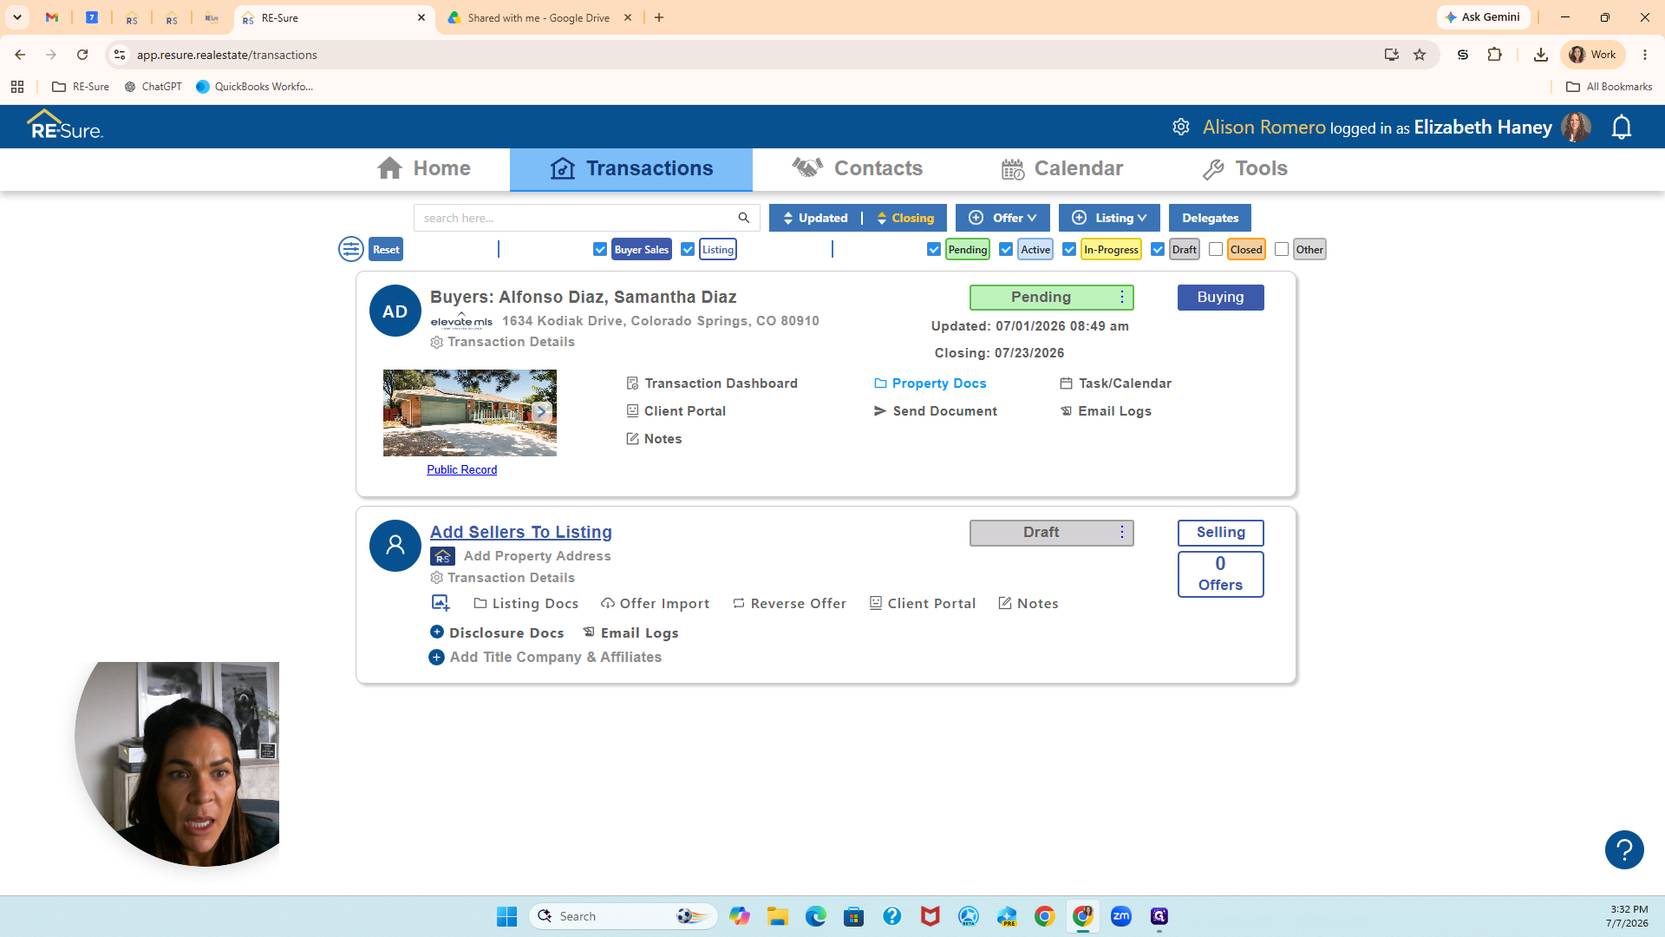Open the Calendar tab
Viewport: 1665px width, 937px height.
(1062, 168)
